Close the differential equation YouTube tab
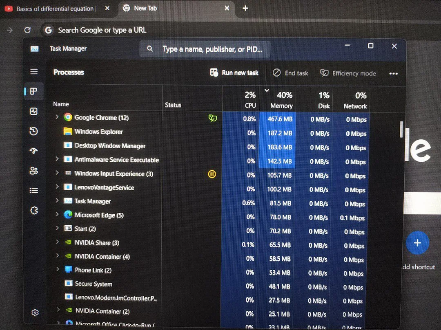The image size is (441, 330). [x=107, y=9]
